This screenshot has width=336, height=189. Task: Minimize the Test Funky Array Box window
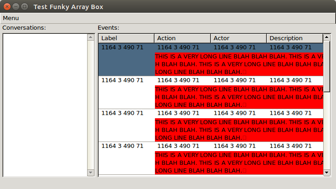[16, 7]
